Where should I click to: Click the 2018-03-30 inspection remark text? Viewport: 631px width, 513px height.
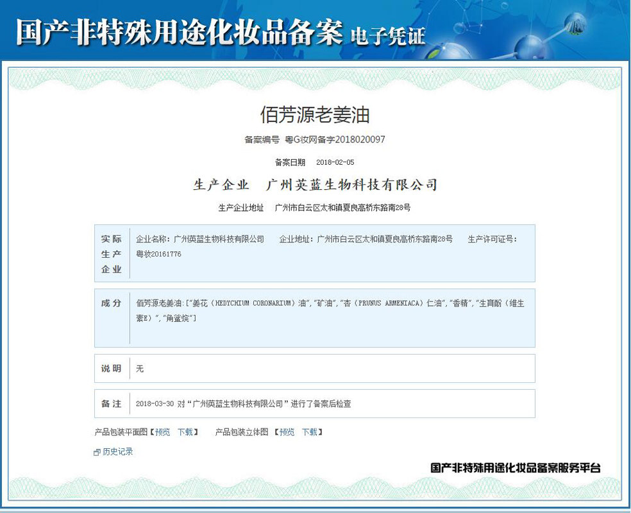coord(244,403)
